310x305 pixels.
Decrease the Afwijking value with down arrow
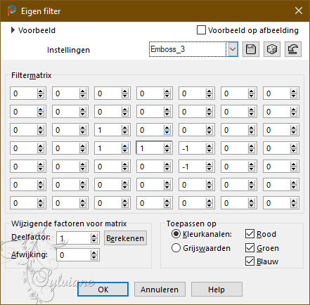coord(93,258)
